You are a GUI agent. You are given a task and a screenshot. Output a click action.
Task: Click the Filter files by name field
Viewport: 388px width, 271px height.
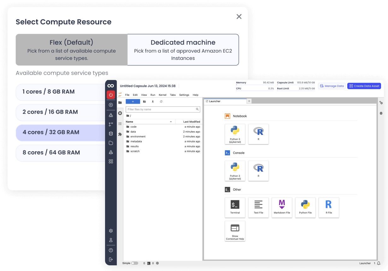161,109
